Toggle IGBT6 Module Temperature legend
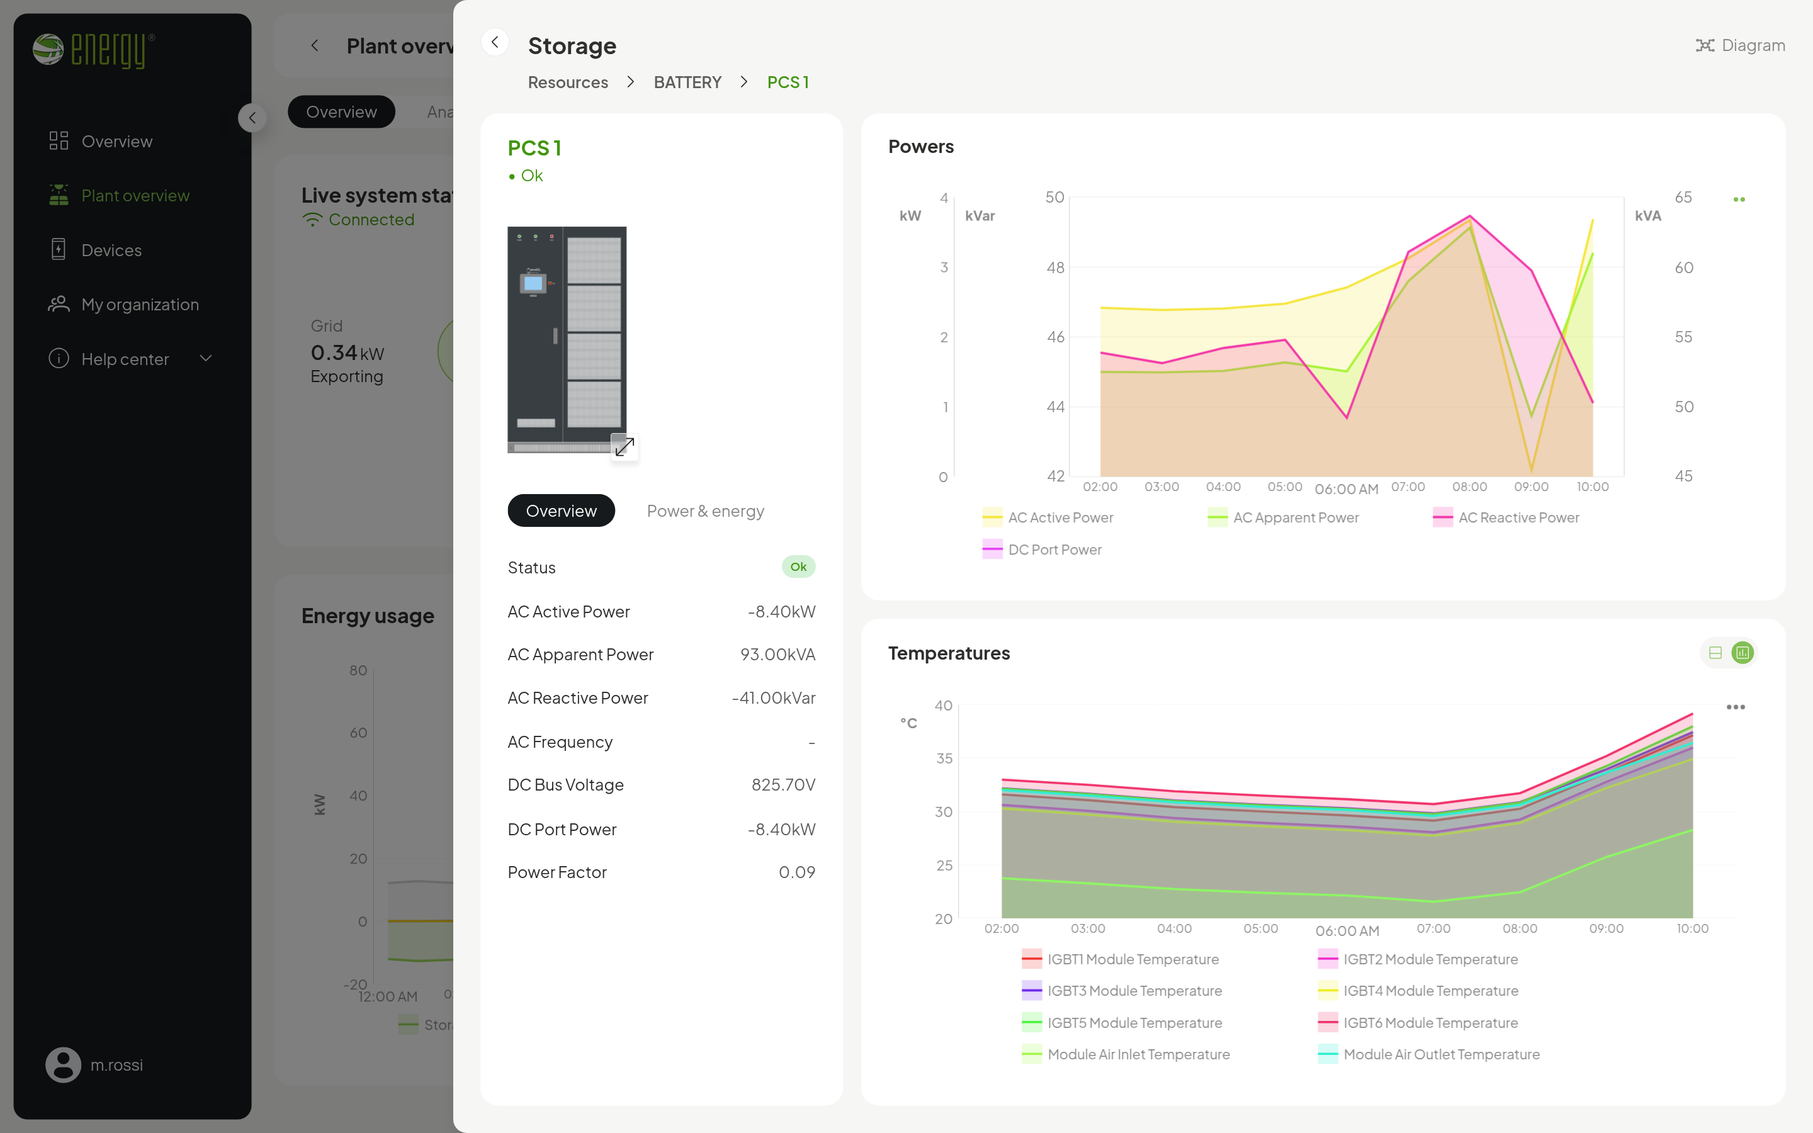The height and width of the screenshot is (1133, 1813). (x=1418, y=1023)
